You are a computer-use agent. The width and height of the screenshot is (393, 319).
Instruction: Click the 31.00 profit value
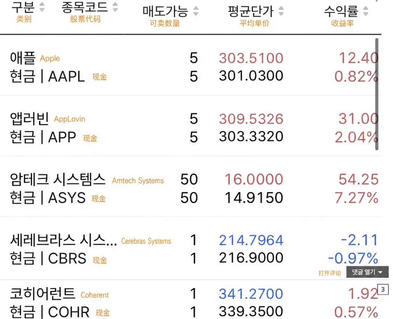(x=359, y=119)
